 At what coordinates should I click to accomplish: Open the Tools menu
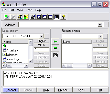pos(29,10)
